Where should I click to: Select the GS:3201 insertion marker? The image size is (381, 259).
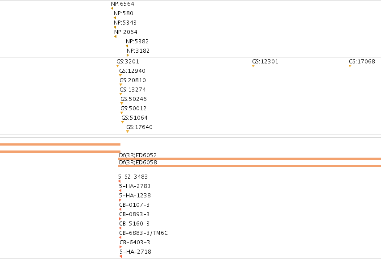[x=118, y=66]
